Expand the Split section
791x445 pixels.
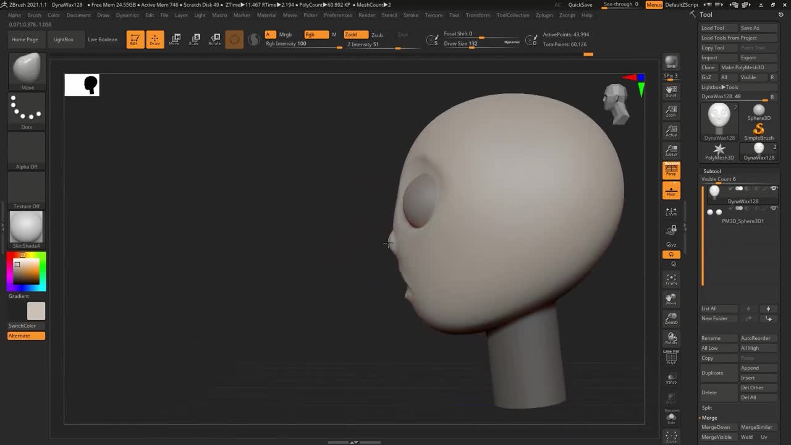707,408
